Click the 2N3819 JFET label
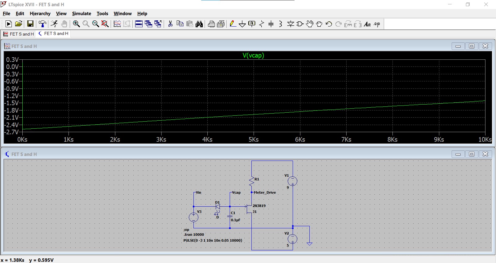 [x=259, y=206]
